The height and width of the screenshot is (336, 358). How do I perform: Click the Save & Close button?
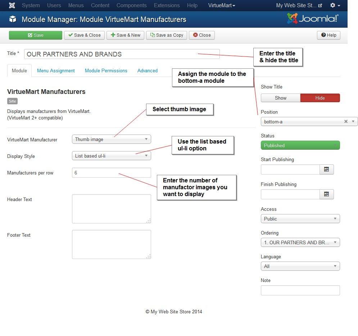click(x=85, y=35)
